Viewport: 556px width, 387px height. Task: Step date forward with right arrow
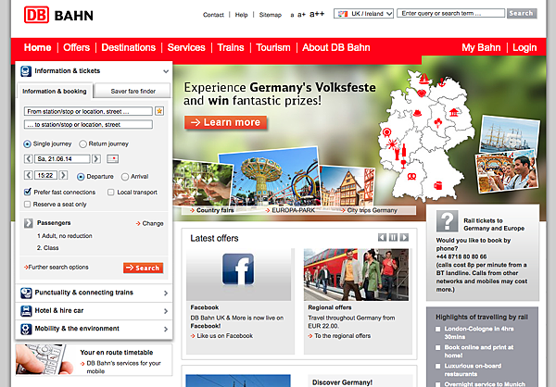(x=96, y=158)
